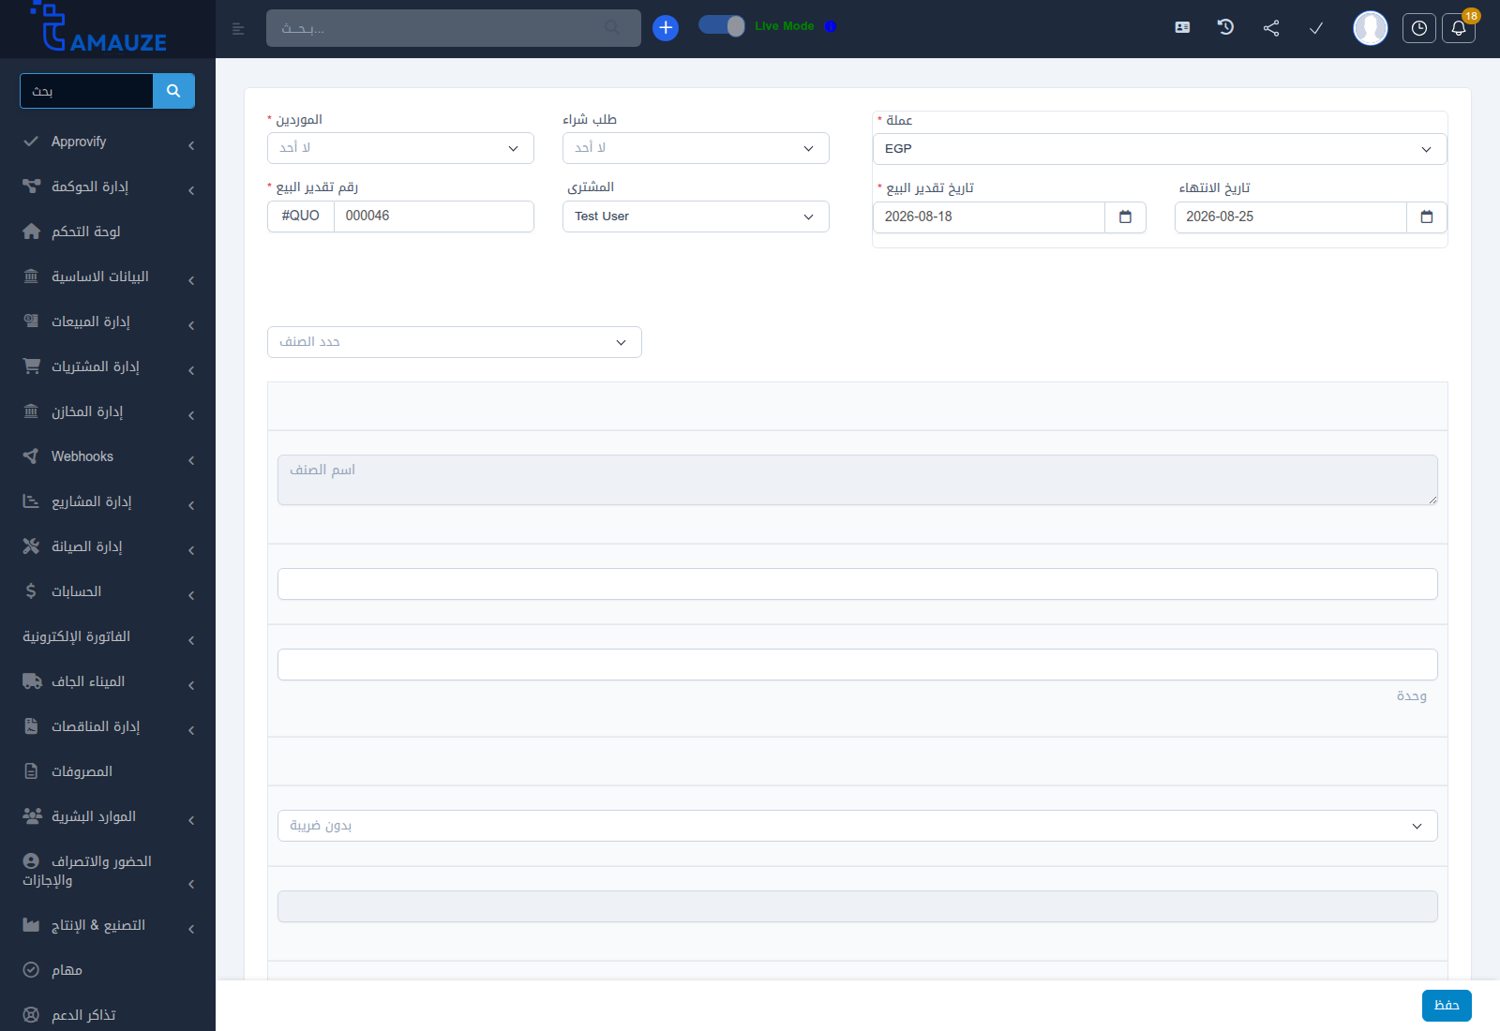1500x1031 pixels.
Task: Open the حدد الصنف item dropdown
Action: pos(455,342)
